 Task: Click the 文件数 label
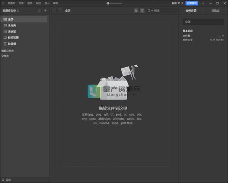point(187,36)
